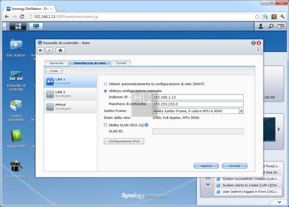Reload the browser page

[x=22, y=17]
